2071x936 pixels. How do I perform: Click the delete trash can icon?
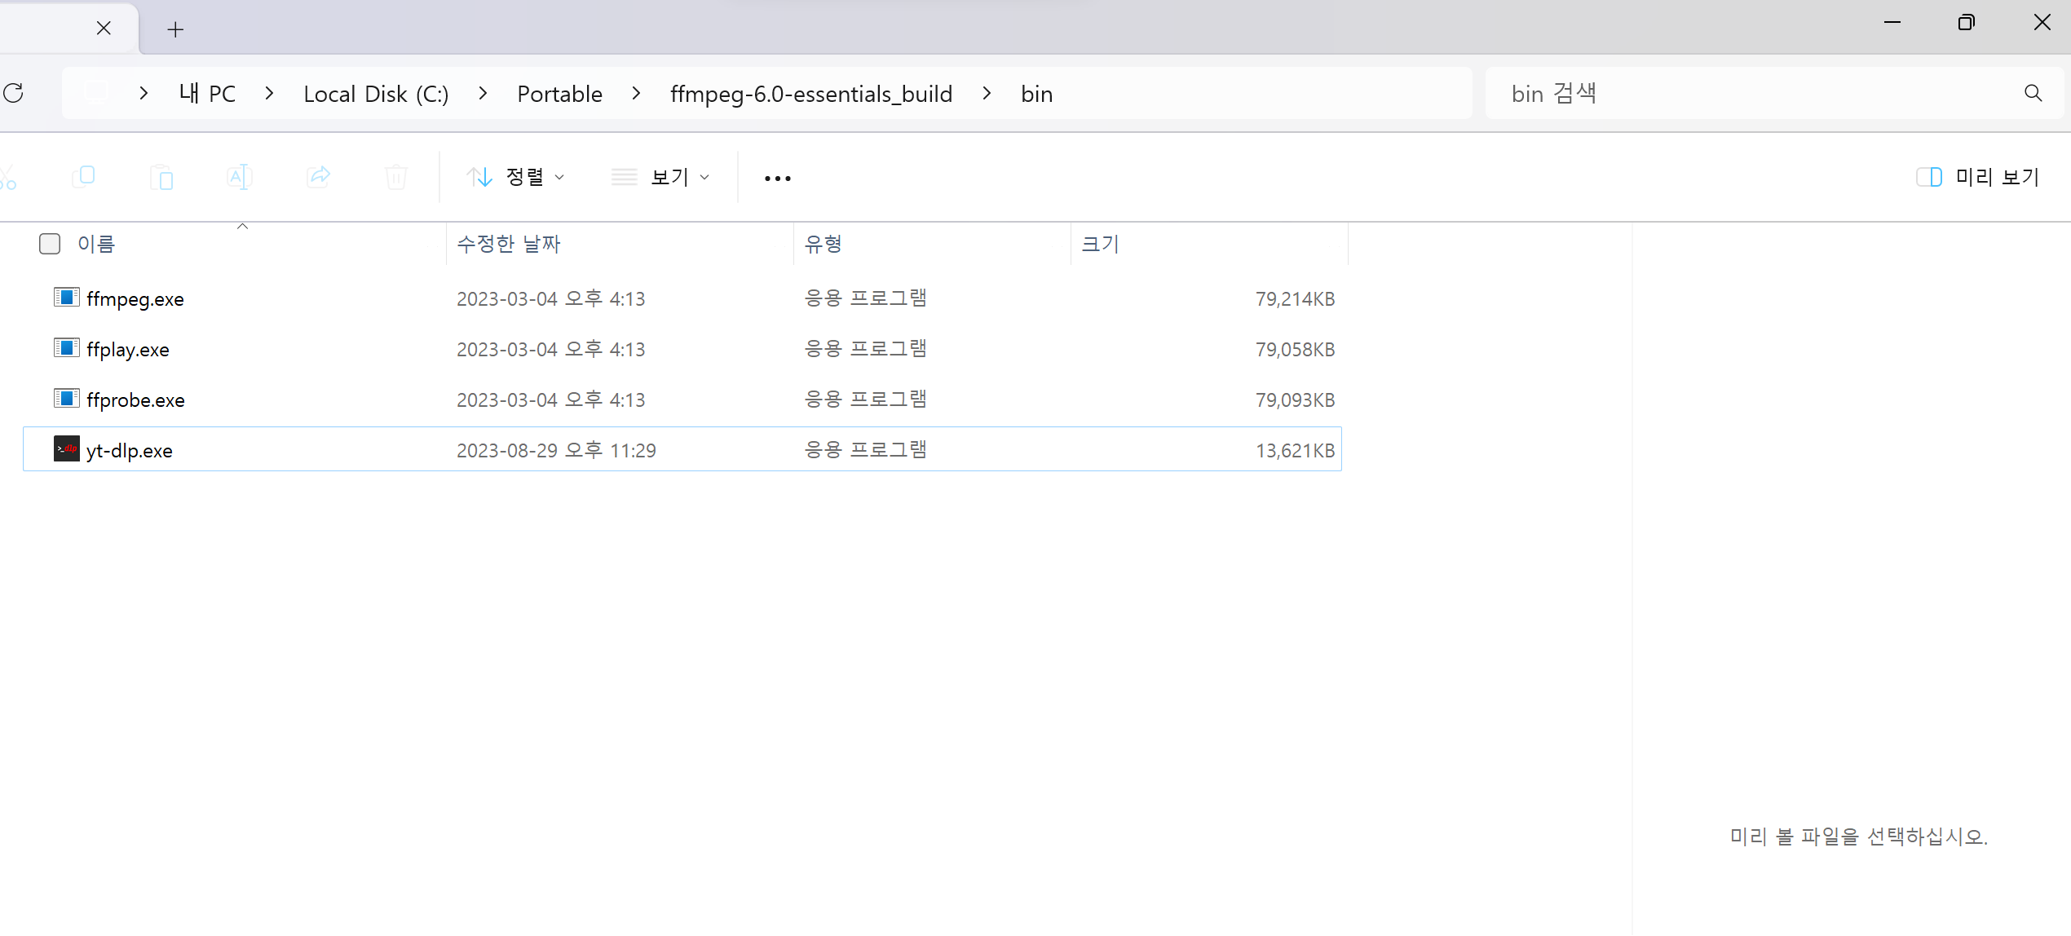coord(396,177)
